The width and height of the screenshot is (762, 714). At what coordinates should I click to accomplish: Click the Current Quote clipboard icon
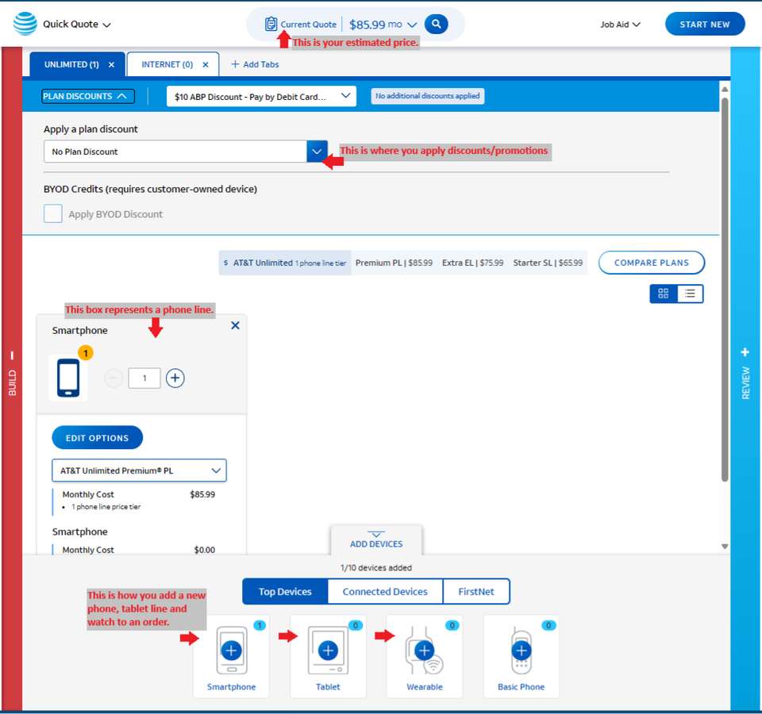coord(271,24)
